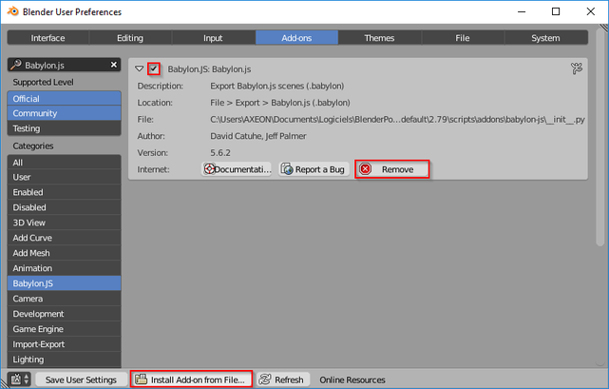
Task: Switch to the Editing tab
Action: point(130,38)
